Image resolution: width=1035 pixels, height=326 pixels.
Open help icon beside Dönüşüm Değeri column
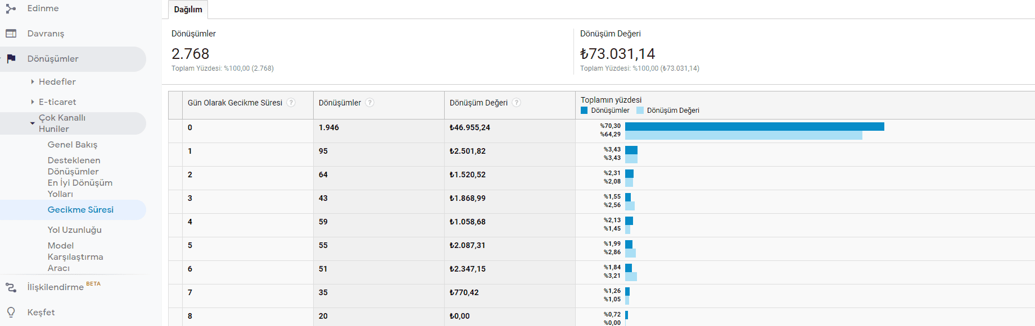516,103
